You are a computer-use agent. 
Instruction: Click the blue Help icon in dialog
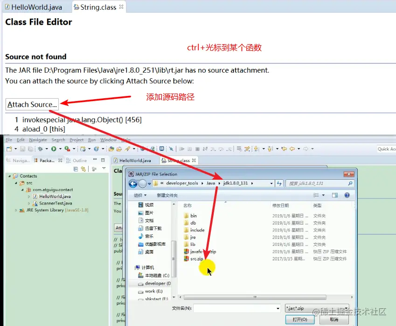pyautogui.click(x=347, y=195)
